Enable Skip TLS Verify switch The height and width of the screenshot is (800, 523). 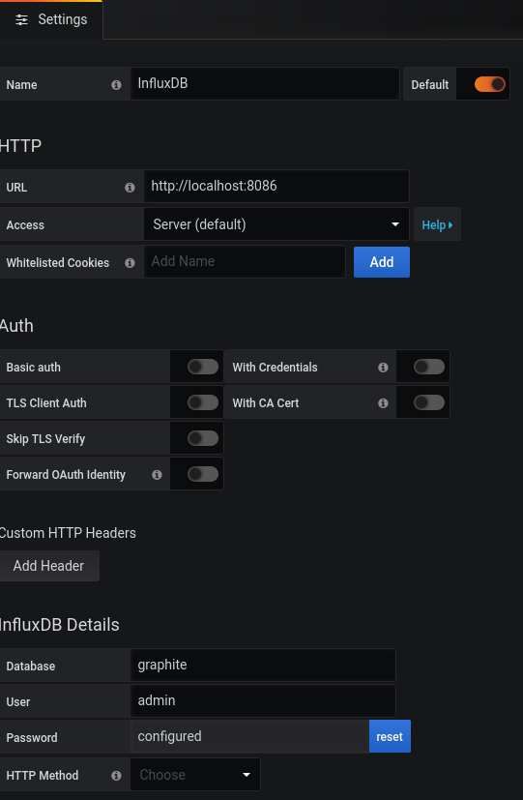pyautogui.click(x=203, y=438)
